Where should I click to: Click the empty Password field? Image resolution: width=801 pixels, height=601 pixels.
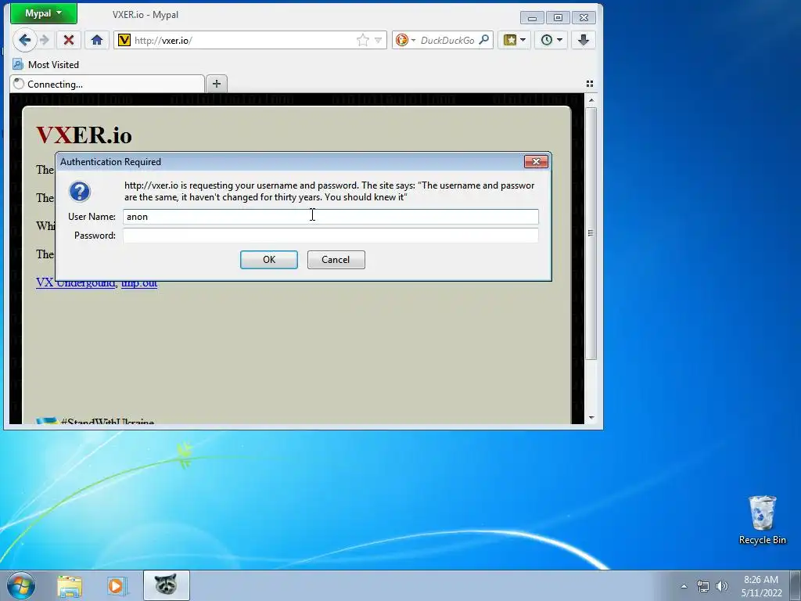[331, 236]
